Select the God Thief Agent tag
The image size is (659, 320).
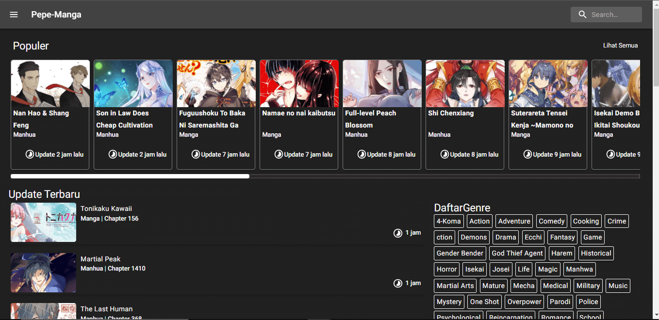(517, 253)
